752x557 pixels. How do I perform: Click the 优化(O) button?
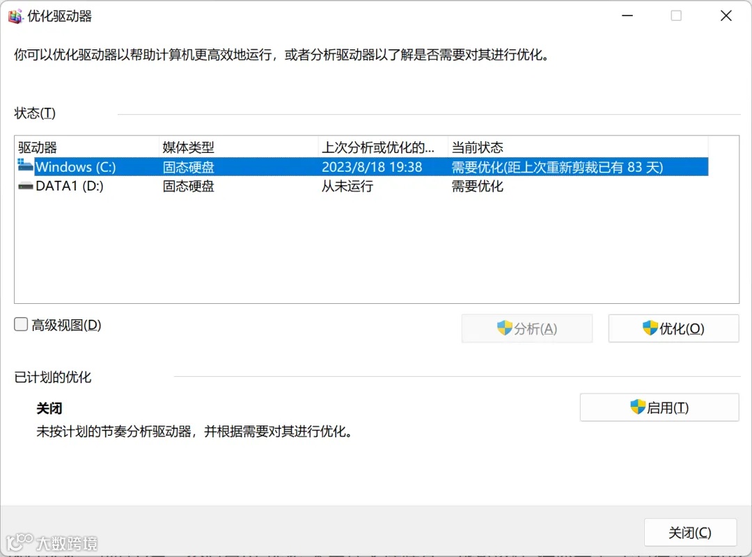[x=673, y=328]
